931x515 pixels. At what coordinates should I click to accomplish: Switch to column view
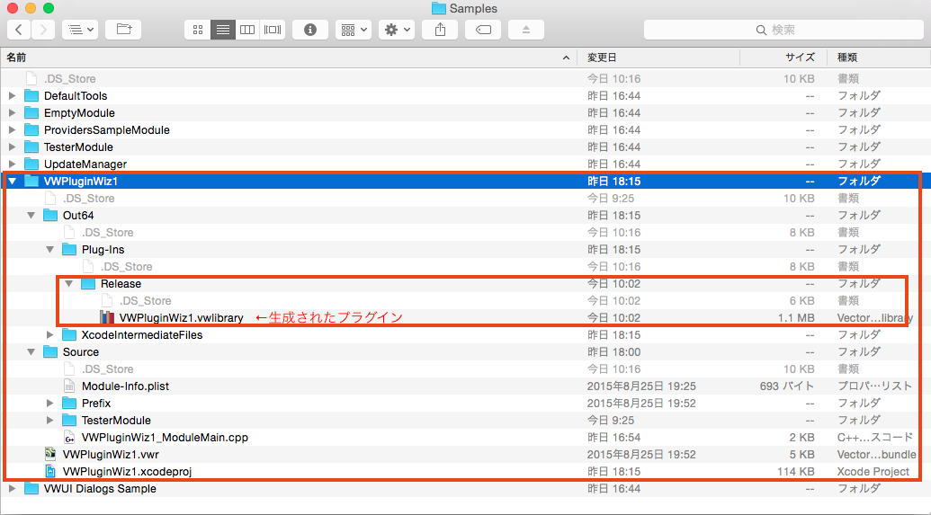pos(247,30)
